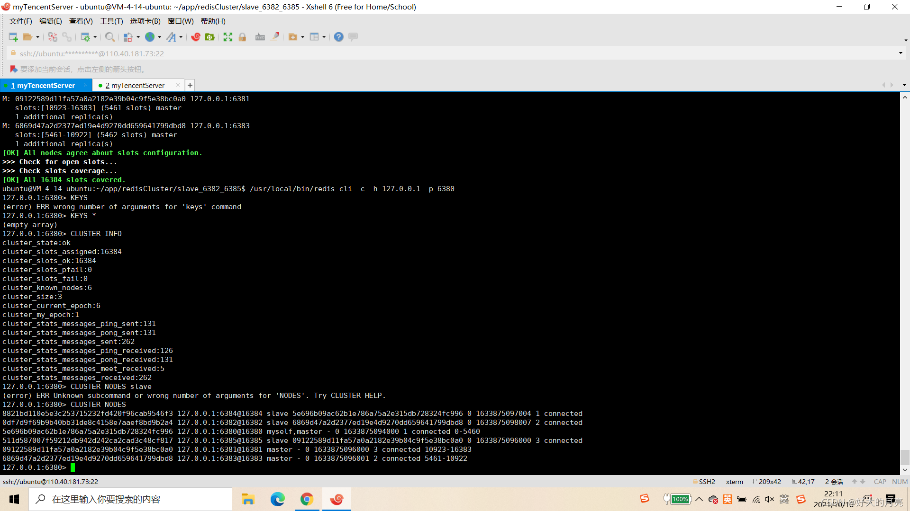Image resolution: width=910 pixels, height=511 pixels.
Task: Click the globe encoding icon
Action: pos(150,37)
